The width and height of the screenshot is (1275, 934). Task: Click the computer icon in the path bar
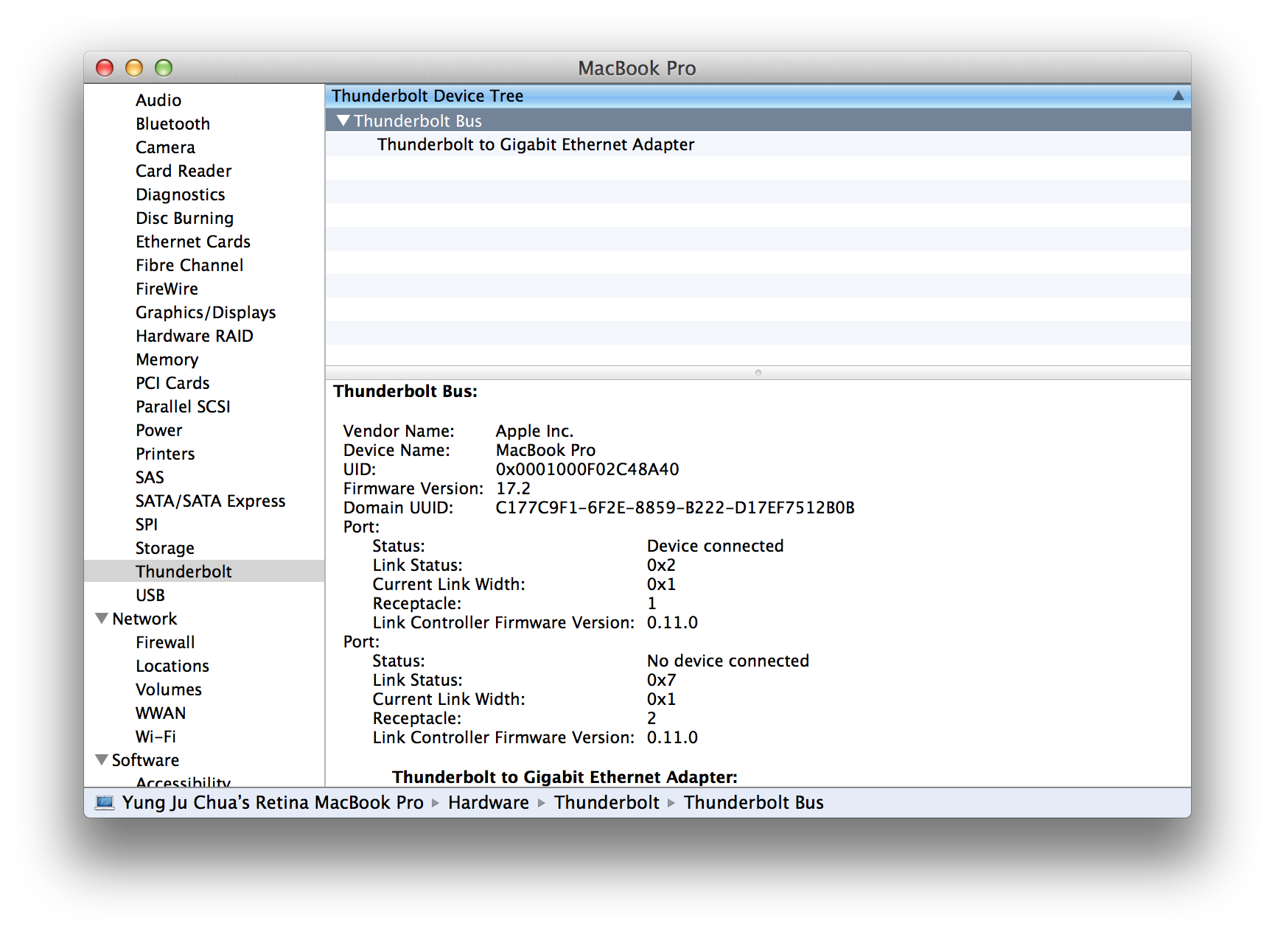(105, 802)
